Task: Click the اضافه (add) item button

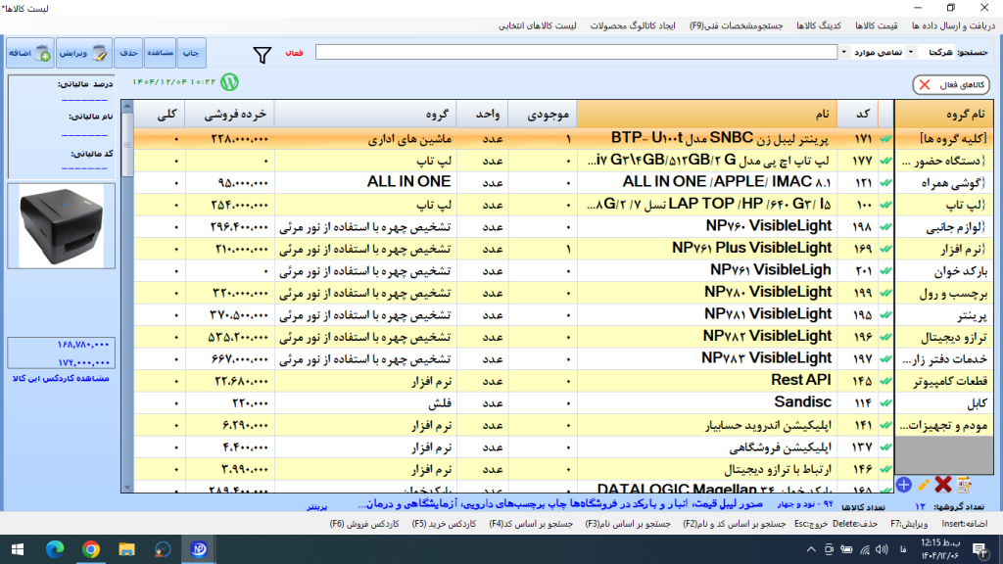Action: 30,51
